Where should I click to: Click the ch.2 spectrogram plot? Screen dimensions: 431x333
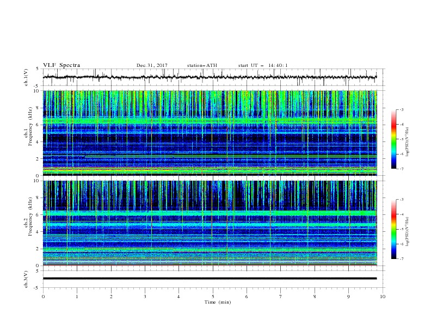point(210,223)
